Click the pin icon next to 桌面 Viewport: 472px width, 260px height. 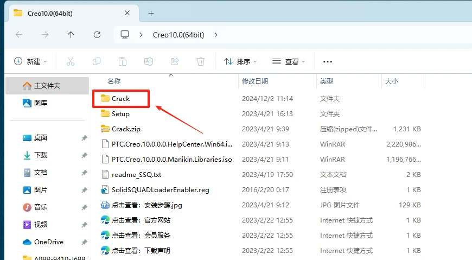coord(84,138)
